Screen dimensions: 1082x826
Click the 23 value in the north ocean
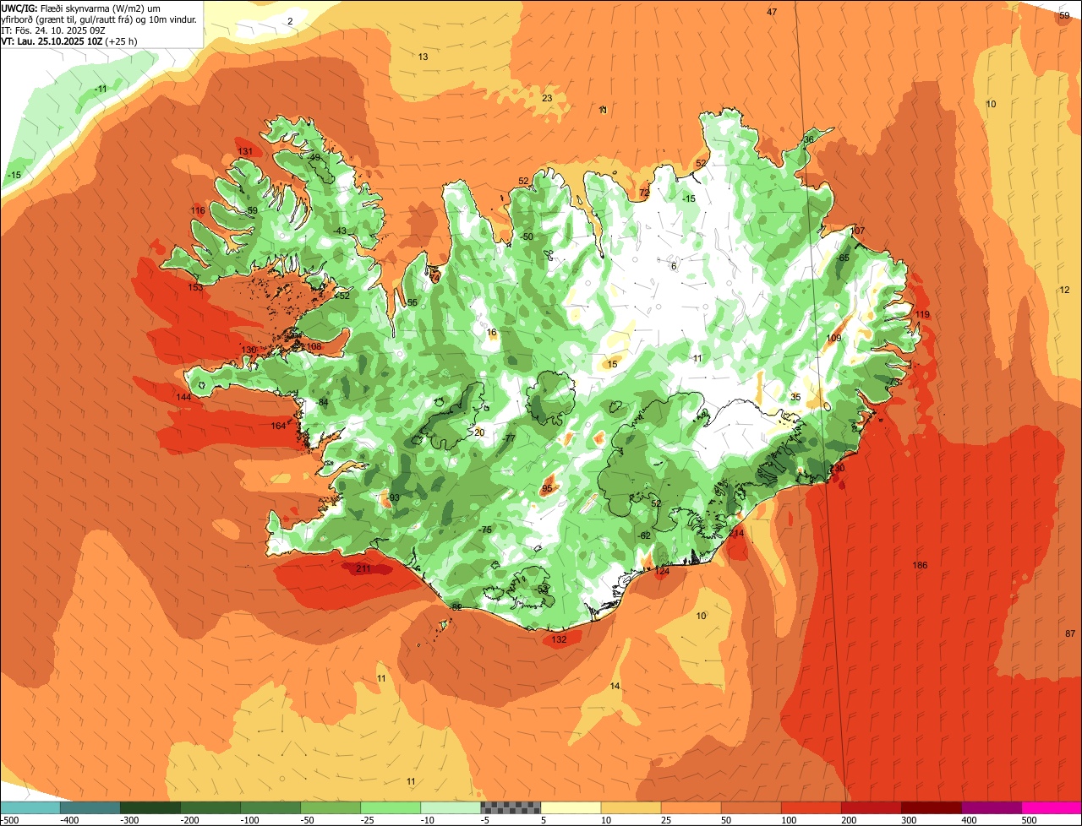[x=547, y=98]
